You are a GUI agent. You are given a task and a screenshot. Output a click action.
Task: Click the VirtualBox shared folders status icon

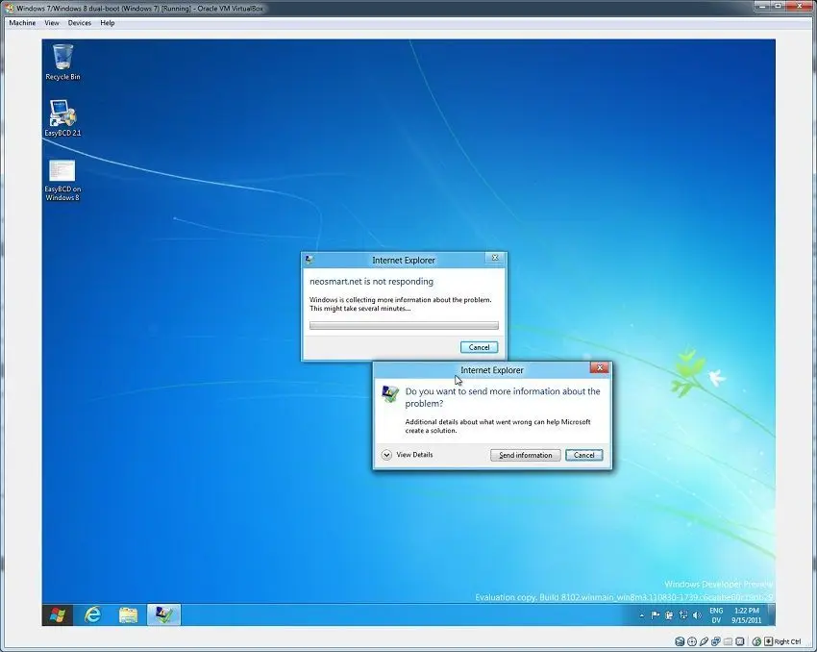click(728, 641)
